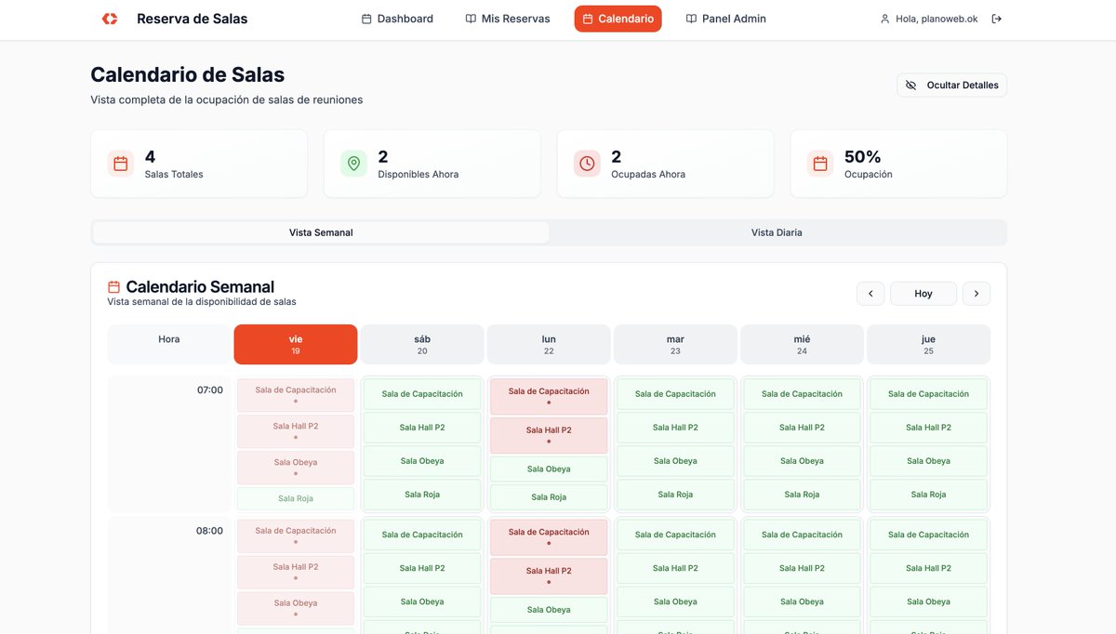Click the Salas Totales calendar icon
1116x634 pixels.
click(121, 164)
